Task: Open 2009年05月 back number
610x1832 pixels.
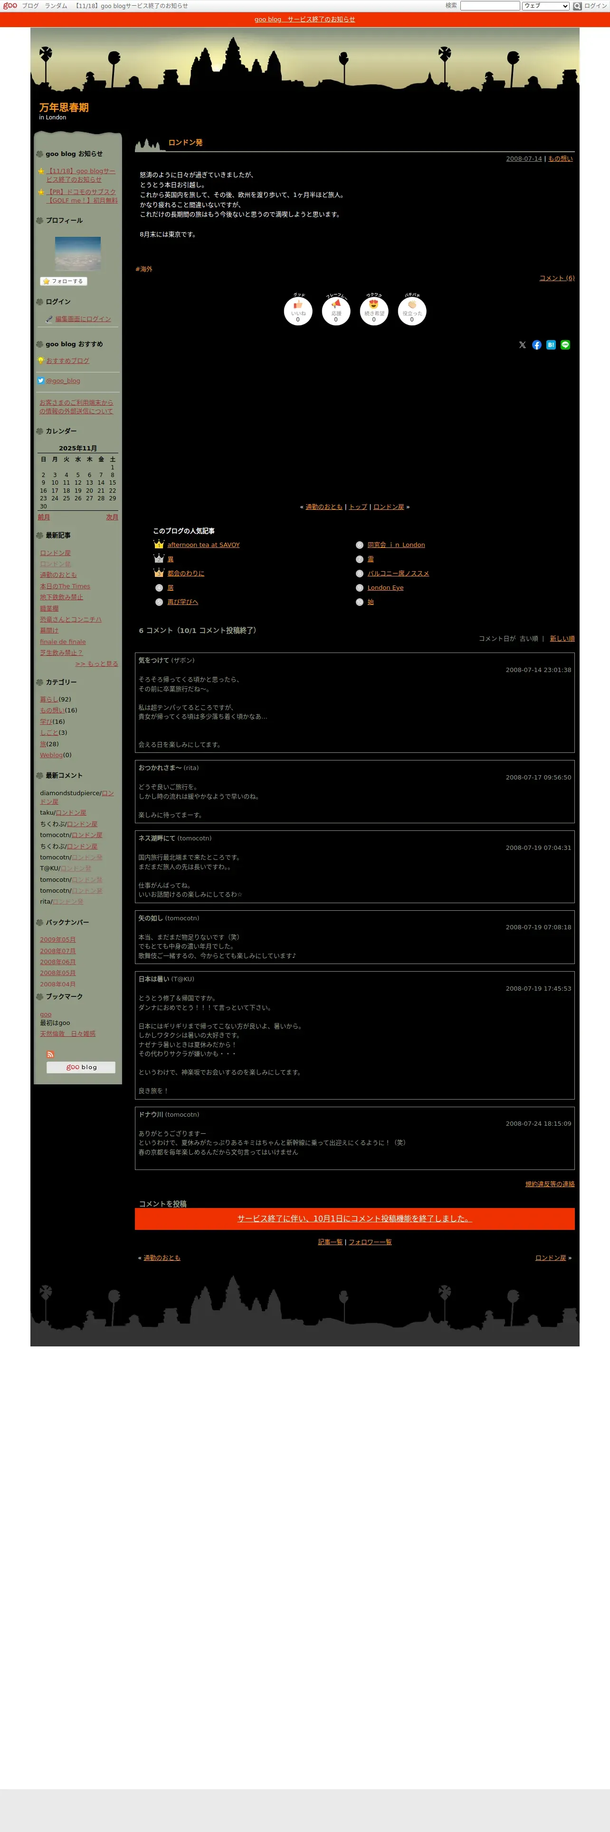Action: click(57, 939)
